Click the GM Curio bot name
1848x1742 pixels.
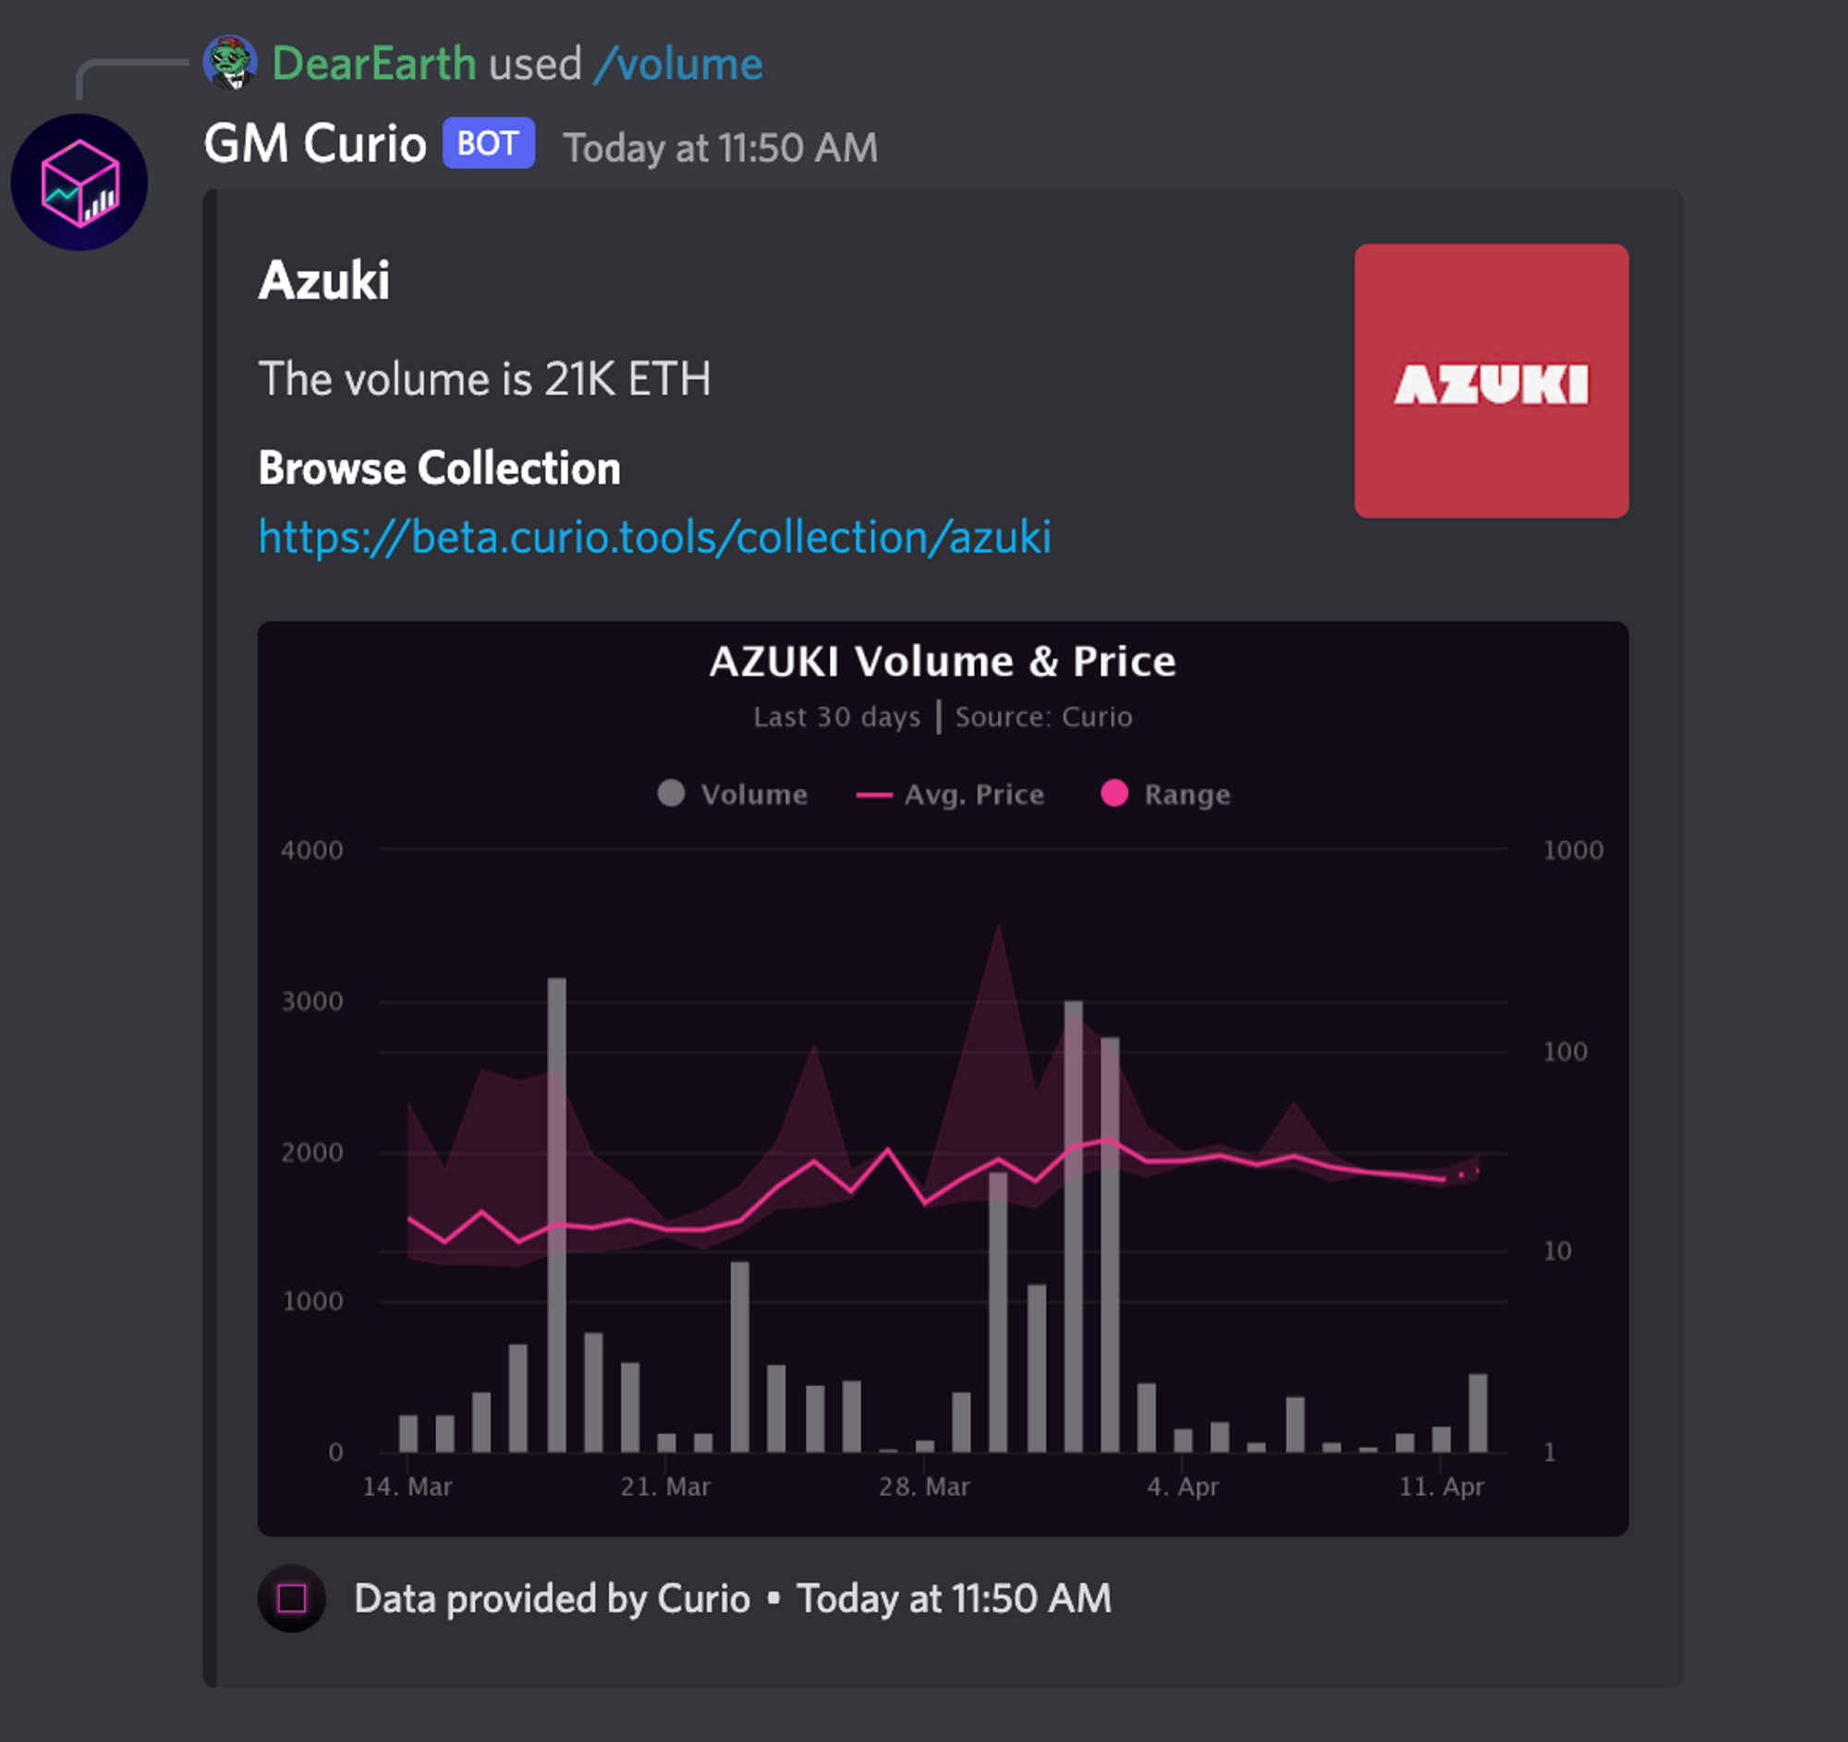[x=314, y=143]
